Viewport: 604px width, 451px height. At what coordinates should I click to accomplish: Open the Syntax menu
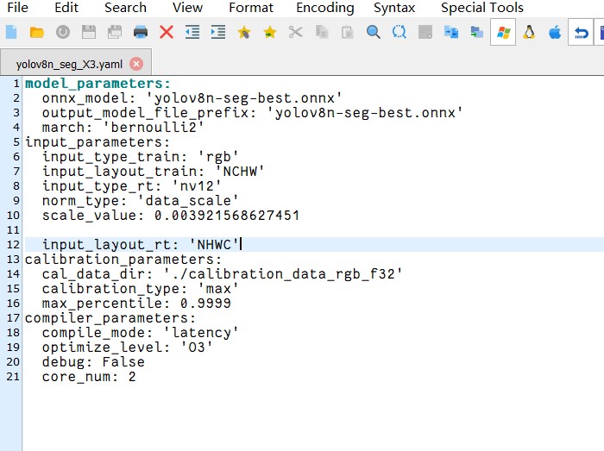click(393, 8)
